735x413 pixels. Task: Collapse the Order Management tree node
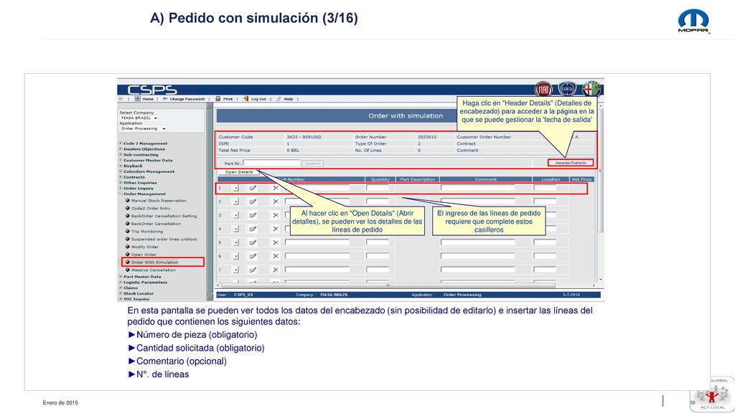(121, 194)
